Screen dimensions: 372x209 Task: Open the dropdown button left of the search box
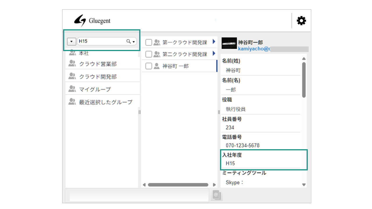71,41
